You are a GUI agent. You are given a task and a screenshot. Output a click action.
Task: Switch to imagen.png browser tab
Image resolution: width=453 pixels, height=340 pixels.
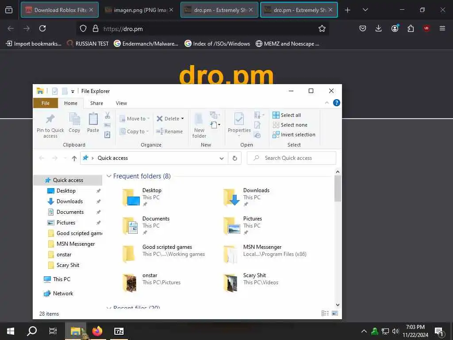click(139, 10)
